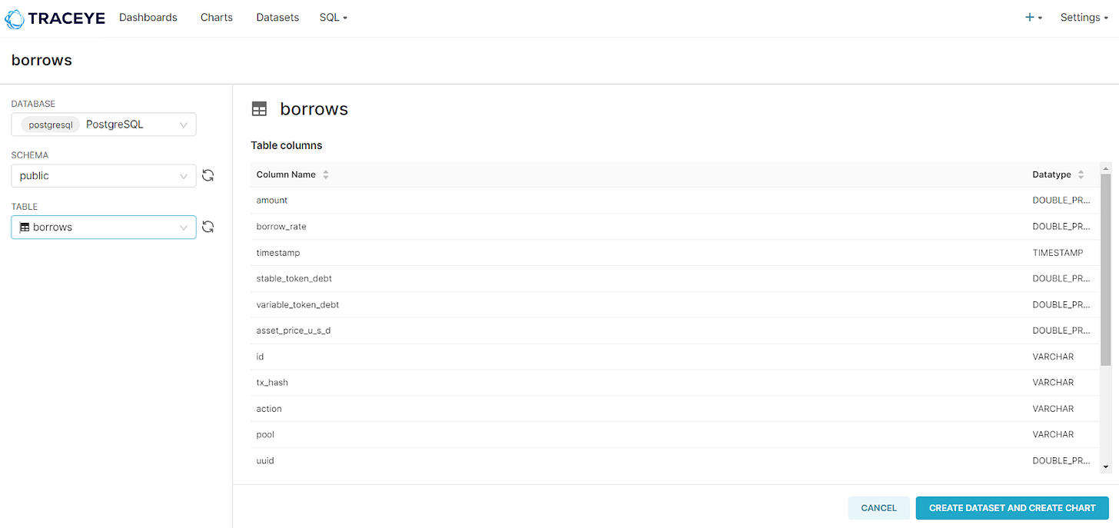This screenshot has width=1119, height=528.
Task: Click the scrollbar down arrow
Action: [x=1106, y=467]
